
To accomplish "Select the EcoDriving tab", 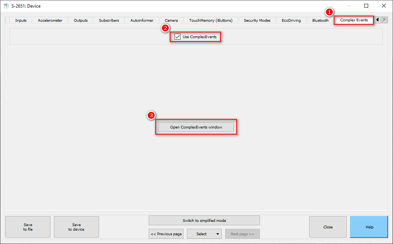I will (x=291, y=21).
